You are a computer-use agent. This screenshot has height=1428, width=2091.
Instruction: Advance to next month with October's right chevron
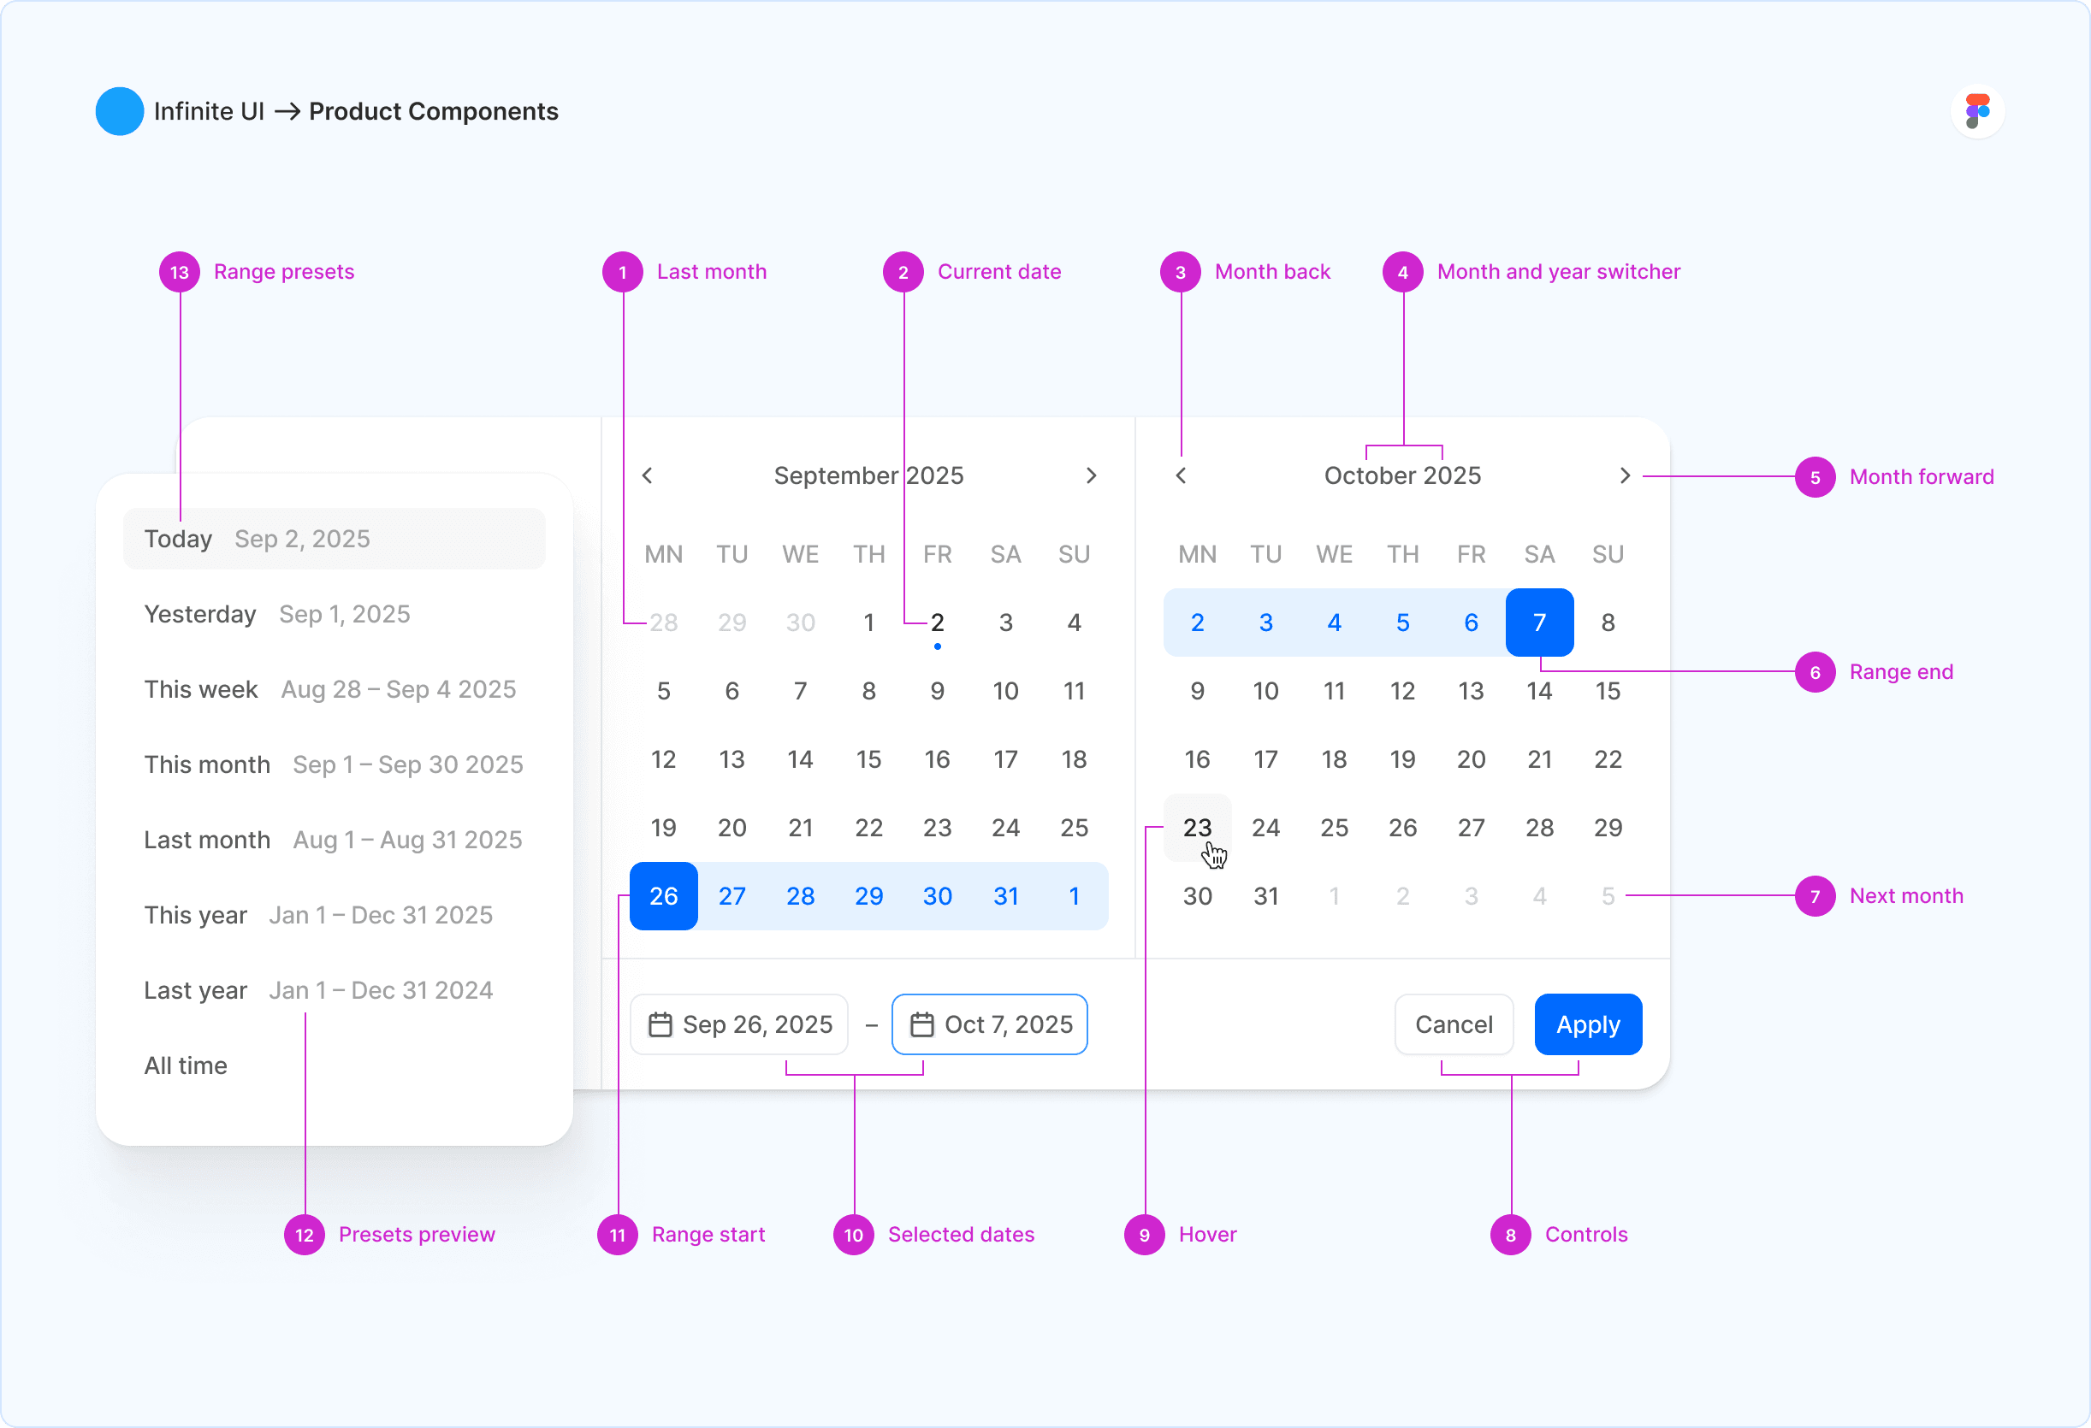click(1625, 475)
